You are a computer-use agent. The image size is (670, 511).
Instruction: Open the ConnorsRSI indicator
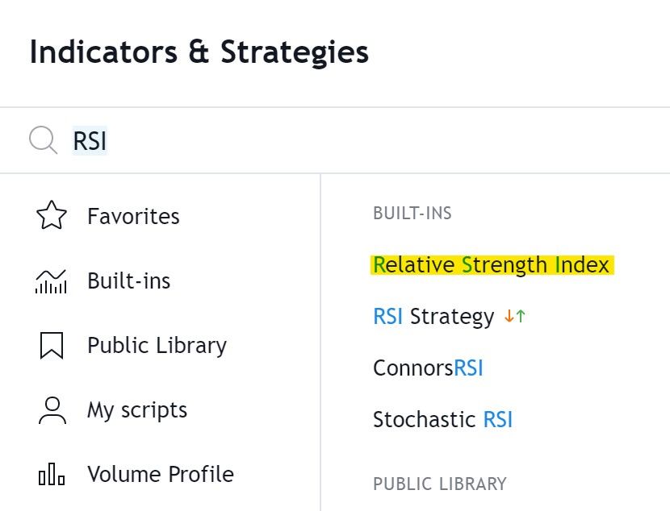point(428,368)
